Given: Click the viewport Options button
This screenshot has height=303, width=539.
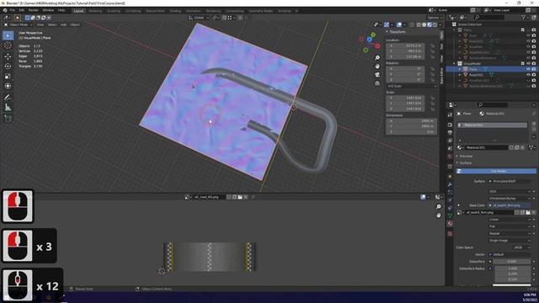Looking at the screenshot, I should [x=435, y=18].
